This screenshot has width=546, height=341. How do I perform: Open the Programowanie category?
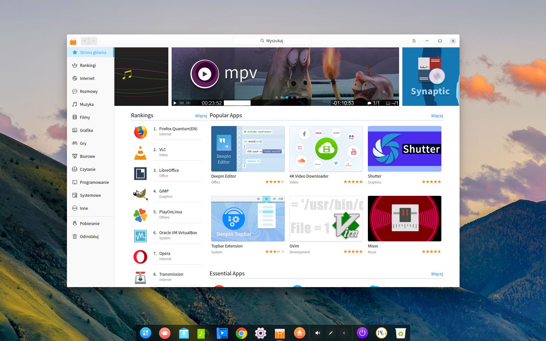click(90, 182)
